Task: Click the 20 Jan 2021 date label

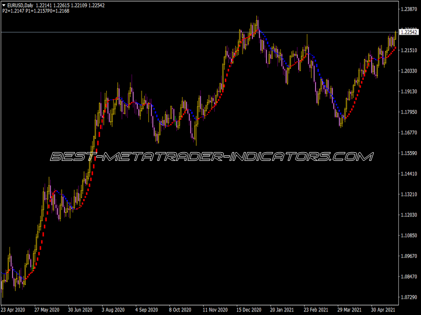Action: (282, 310)
